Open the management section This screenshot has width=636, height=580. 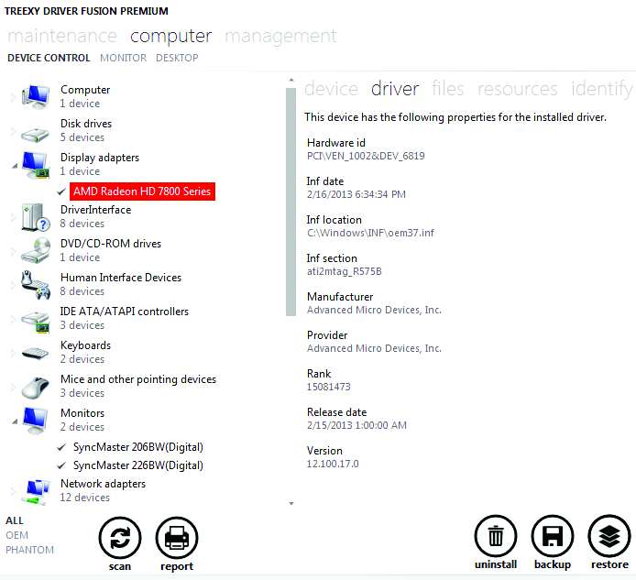tap(280, 36)
